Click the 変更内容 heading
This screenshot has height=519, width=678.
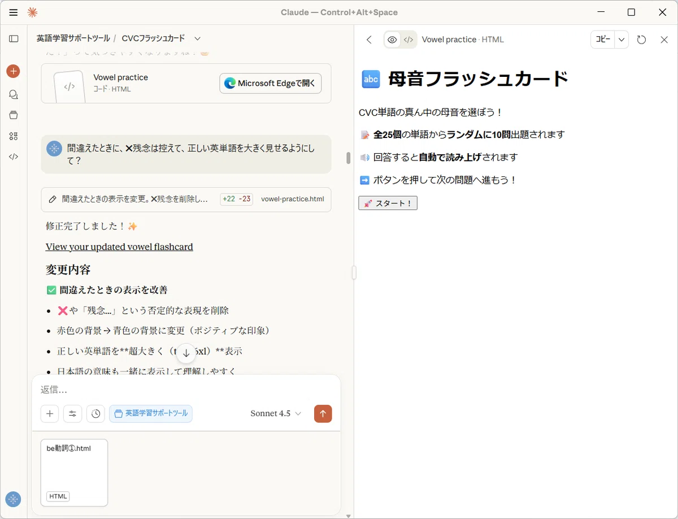coord(68,269)
